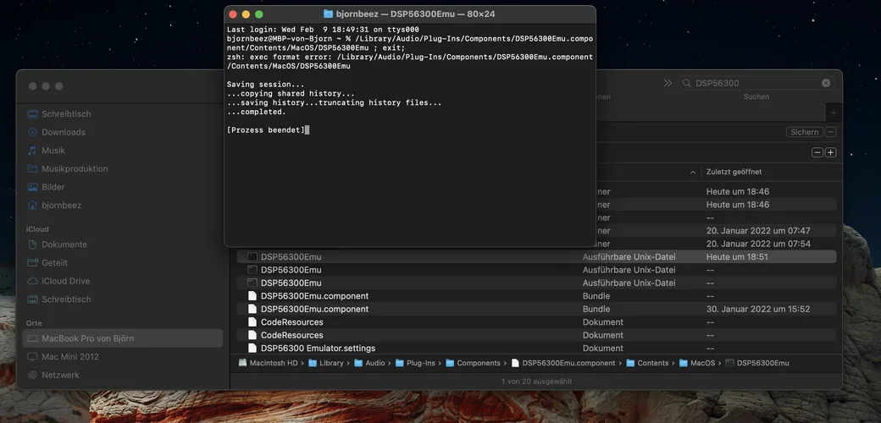The image size is (881, 423).
Task: Open the Musikproduktion sidebar folder
Action: 75,168
